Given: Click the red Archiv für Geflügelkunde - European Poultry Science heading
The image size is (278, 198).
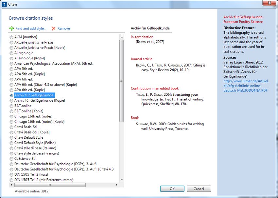Looking at the screenshot, I should pos(244,19).
